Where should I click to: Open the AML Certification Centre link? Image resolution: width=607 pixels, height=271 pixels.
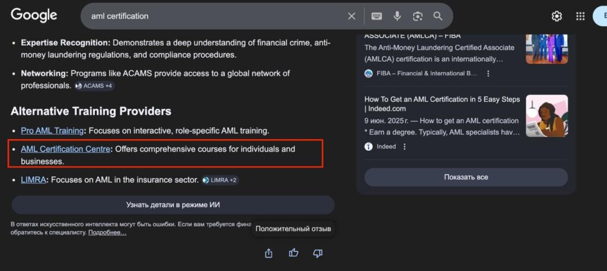(x=65, y=149)
